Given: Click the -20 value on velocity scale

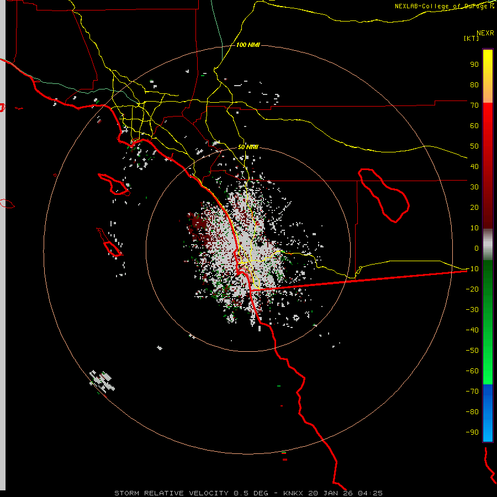Looking at the screenshot, I should coord(472,289).
